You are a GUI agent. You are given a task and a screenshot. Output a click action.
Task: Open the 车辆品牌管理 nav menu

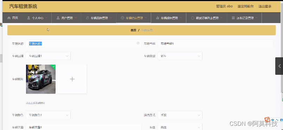coord(98,18)
